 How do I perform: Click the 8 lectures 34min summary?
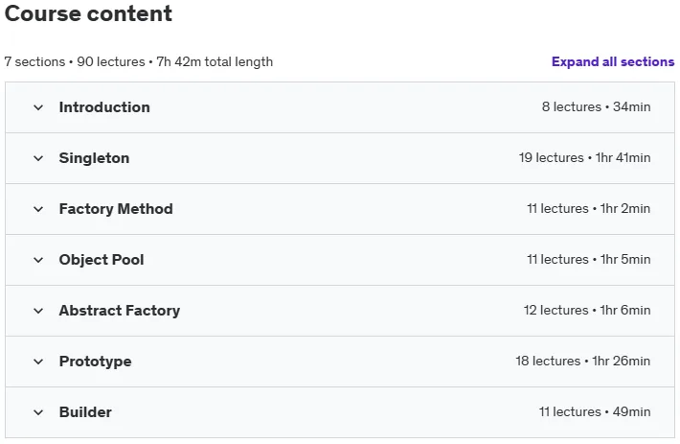tap(596, 106)
